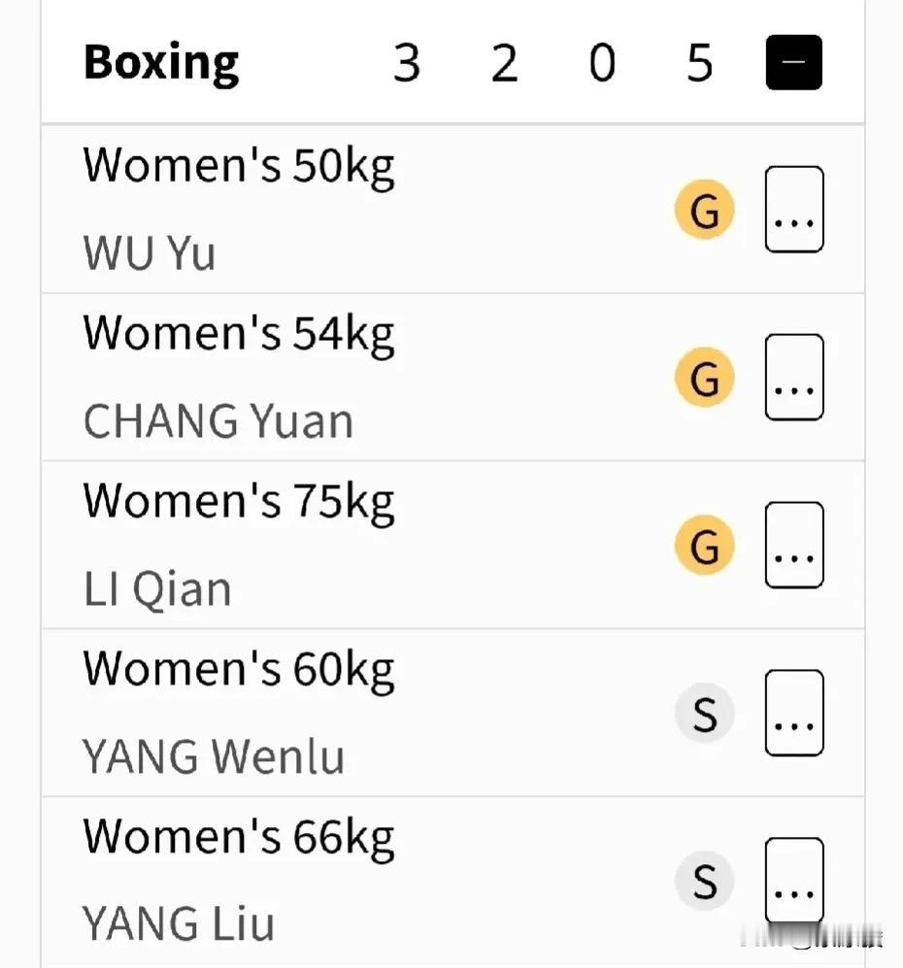Click the gold medal badge for CHANG Yuan
This screenshot has width=903, height=968.
click(x=704, y=378)
